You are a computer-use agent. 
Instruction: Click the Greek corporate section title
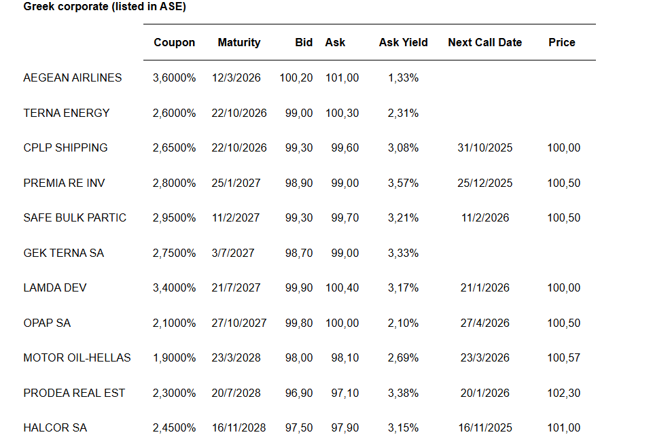[105, 7]
